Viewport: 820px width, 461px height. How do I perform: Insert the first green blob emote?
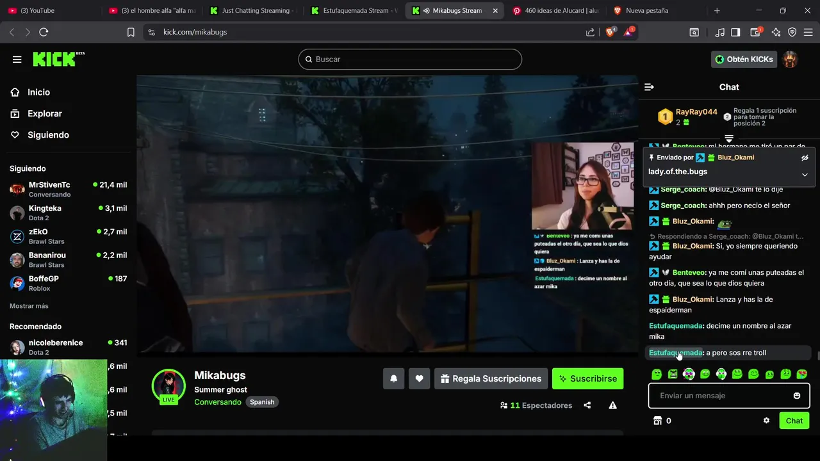pos(657,374)
